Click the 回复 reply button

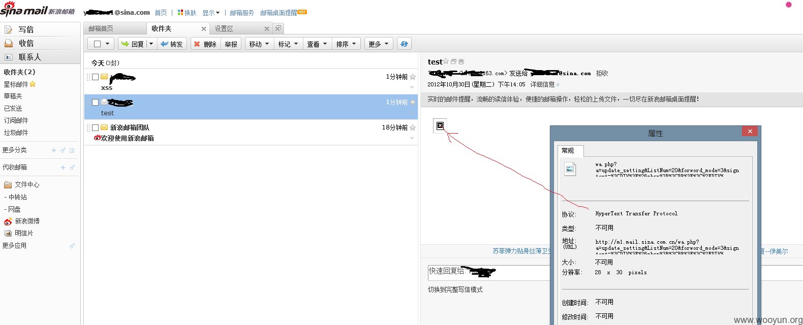133,44
